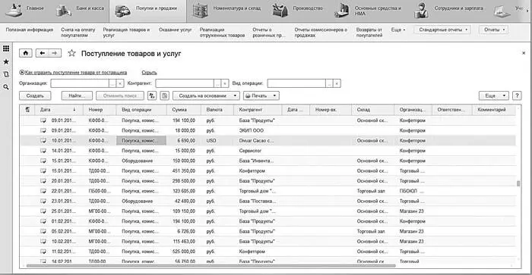Click the Найти button
Viewport: 532px width, 275px height.
[77, 95]
